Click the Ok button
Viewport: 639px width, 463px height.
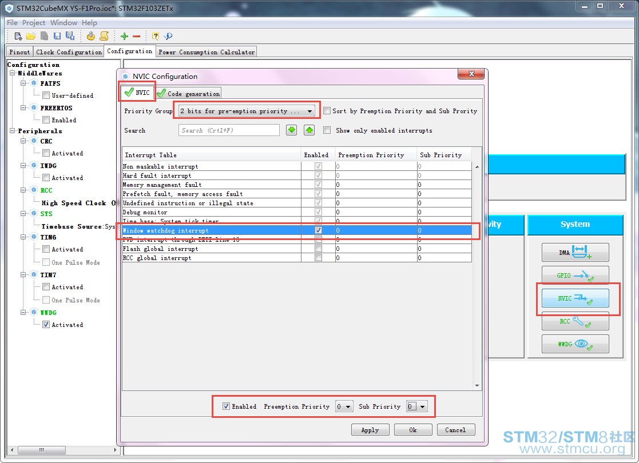click(x=413, y=430)
